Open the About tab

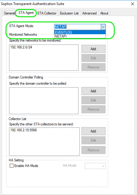(104, 13)
